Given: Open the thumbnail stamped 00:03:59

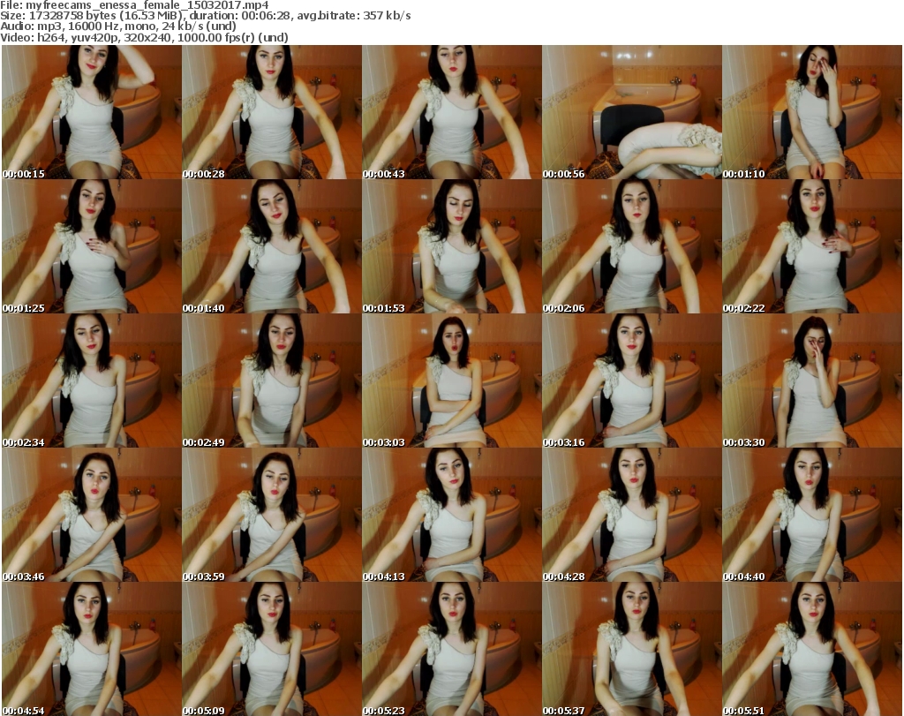Looking at the screenshot, I should coord(272,515).
